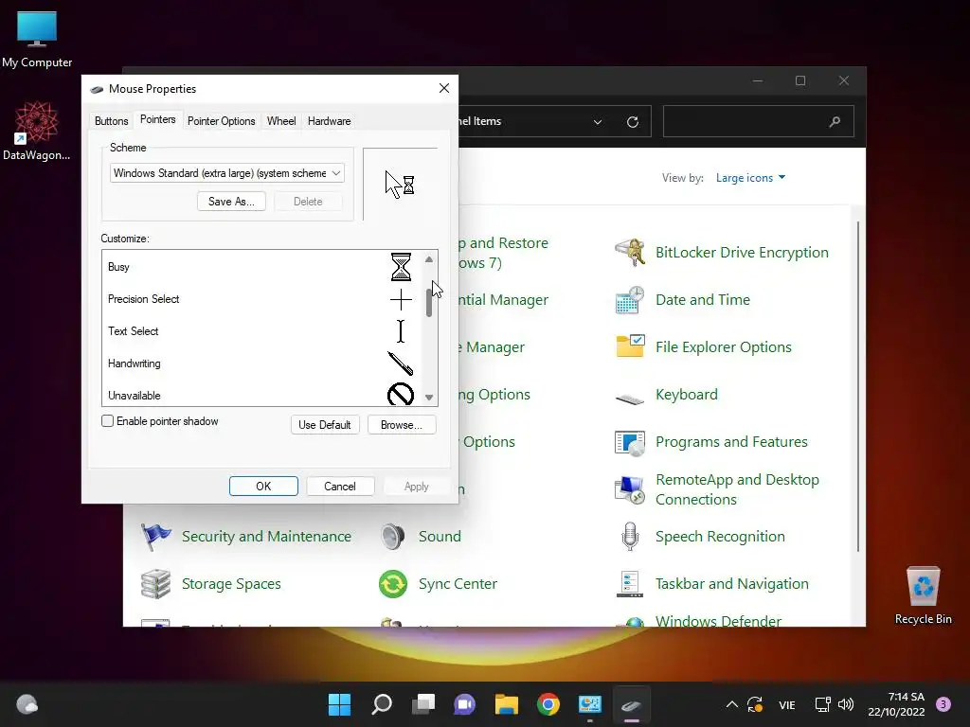Open the Chat app on taskbar
This screenshot has height=727, width=970.
tap(464, 704)
